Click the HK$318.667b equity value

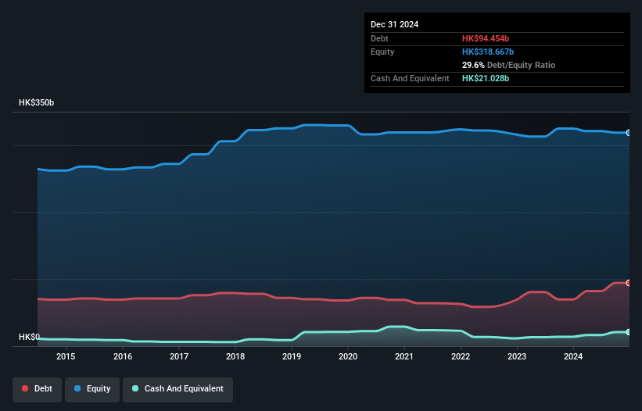click(x=488, y=52)
